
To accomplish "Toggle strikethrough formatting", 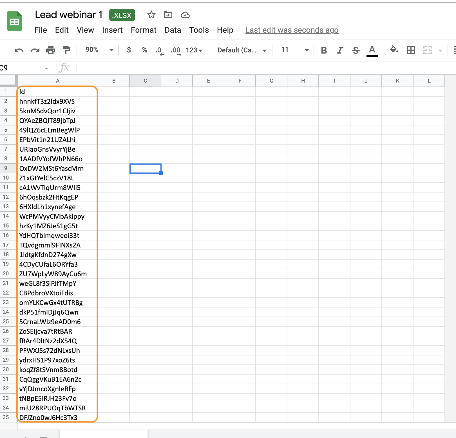I will (x=356, y=50).
